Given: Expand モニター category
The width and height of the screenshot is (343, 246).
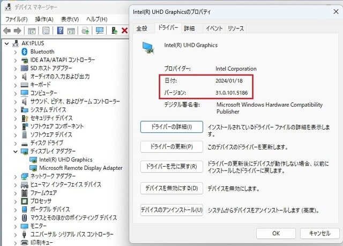Looking at the screenshot, I should (x=16, y=227).
